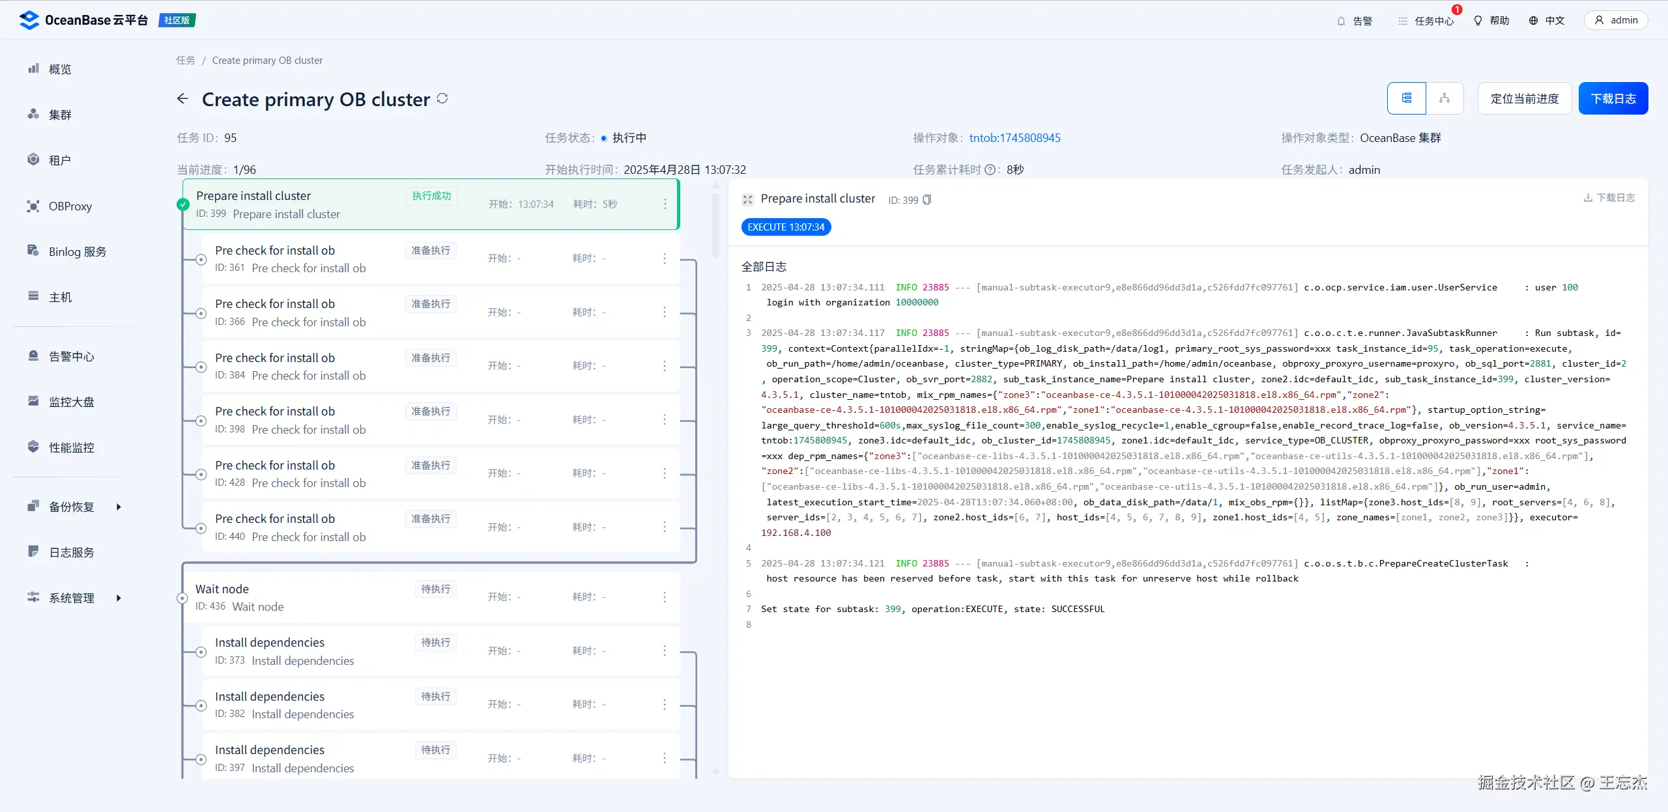1668x812 pixels.
Task: Open the help lightbulb menu
Action: [1491, 21]
